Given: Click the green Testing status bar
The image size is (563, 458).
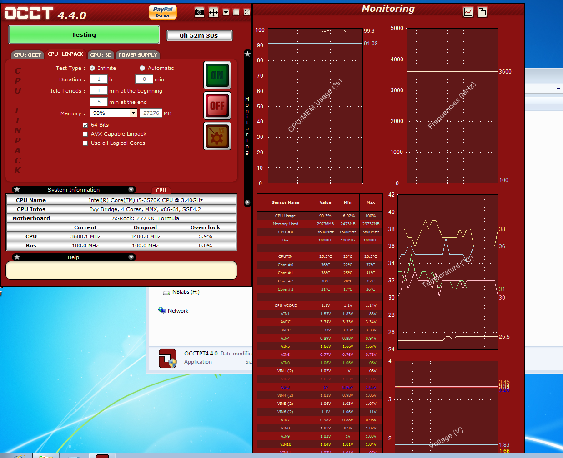Looking at the screenshot, I should (x=84, y=34).
